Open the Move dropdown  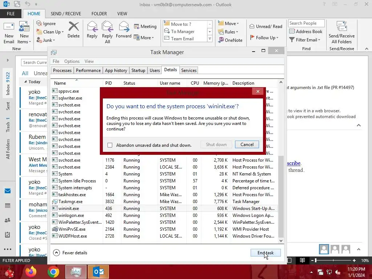click(x=229, y=23)
